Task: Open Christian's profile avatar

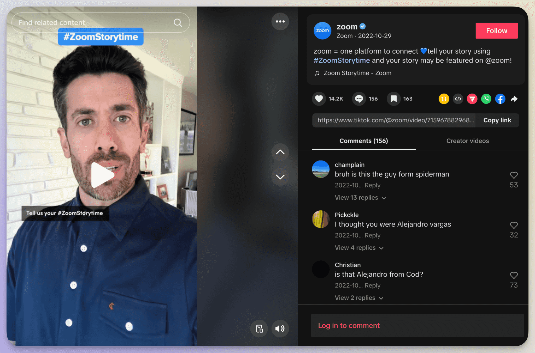Action: (321, 269)
